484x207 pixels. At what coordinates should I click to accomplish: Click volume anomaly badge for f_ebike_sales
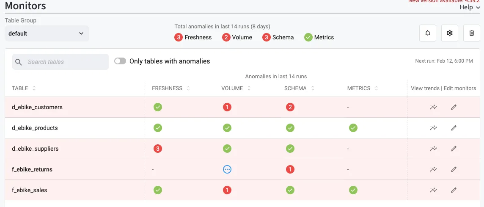pyautogui.click(x=227, y=190)
